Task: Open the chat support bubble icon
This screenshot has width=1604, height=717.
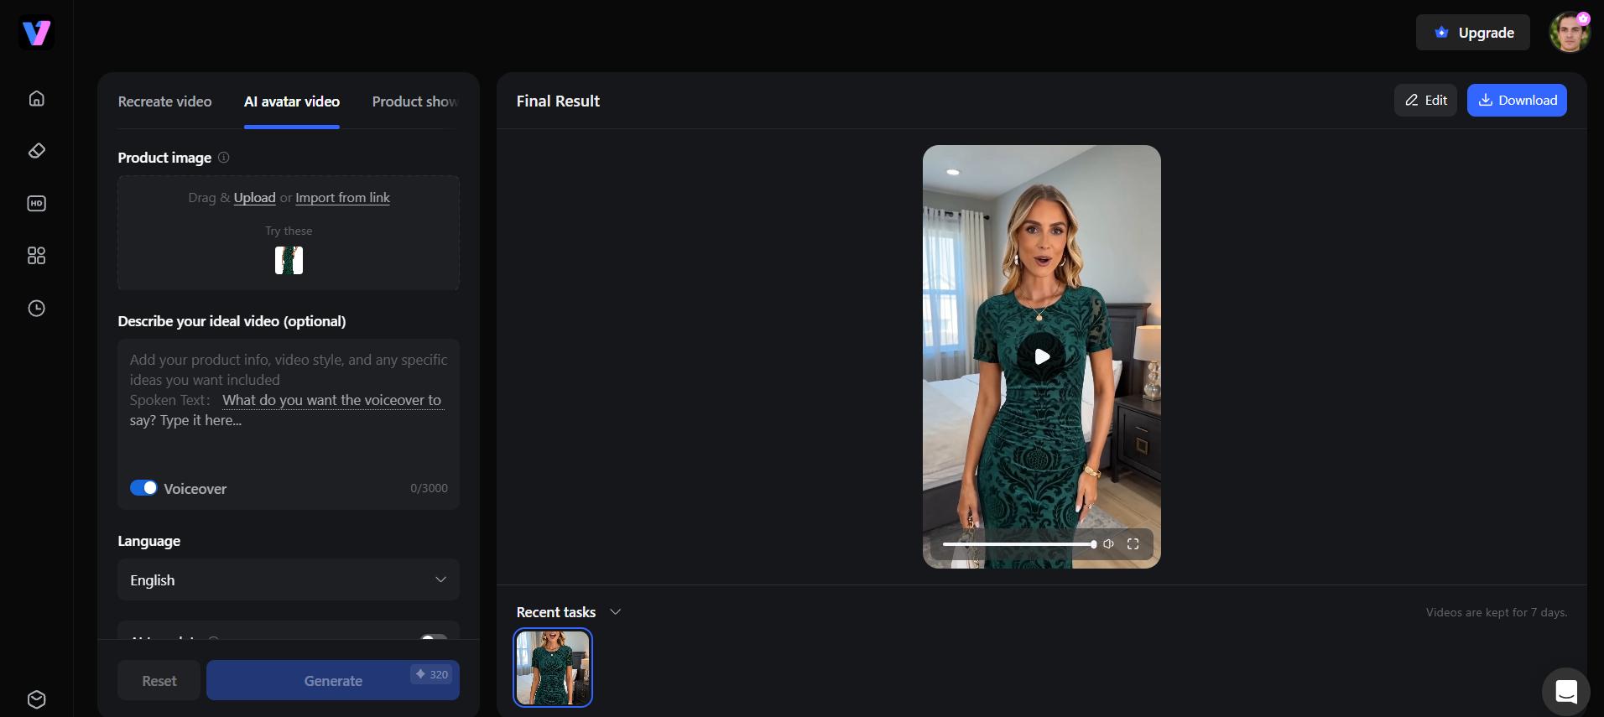Action: (x=1565, y=692)
